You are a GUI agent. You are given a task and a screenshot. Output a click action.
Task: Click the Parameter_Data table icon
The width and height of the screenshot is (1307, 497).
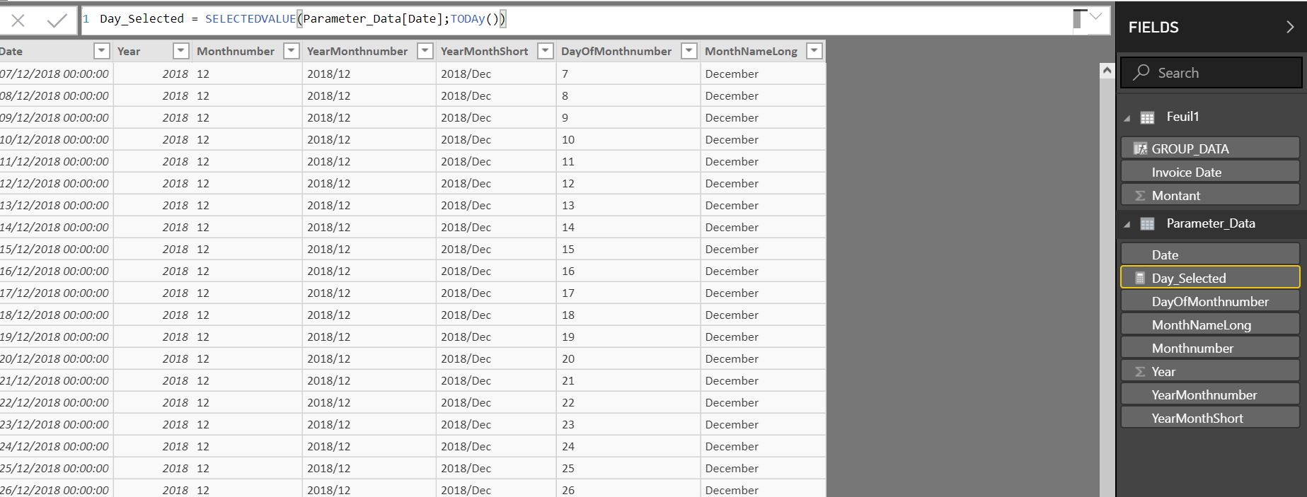(1147, 223)
